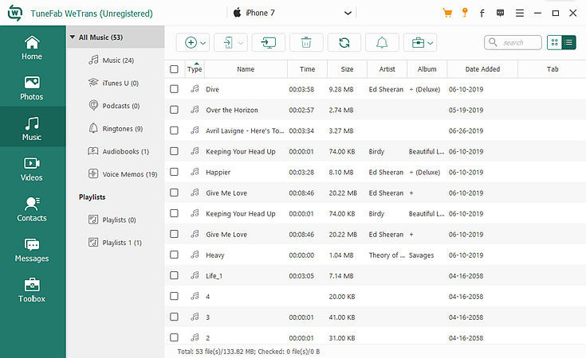Viewport: 586px width, 358px height.
Task: Click the trash Delete icon
Action: point(306,42)
